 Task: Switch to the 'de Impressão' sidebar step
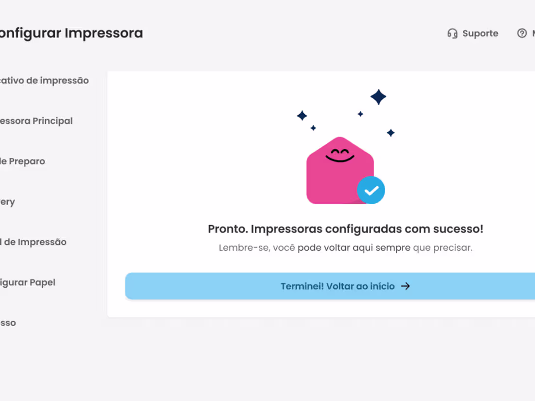pyautogui.click(x=33, y=242)
